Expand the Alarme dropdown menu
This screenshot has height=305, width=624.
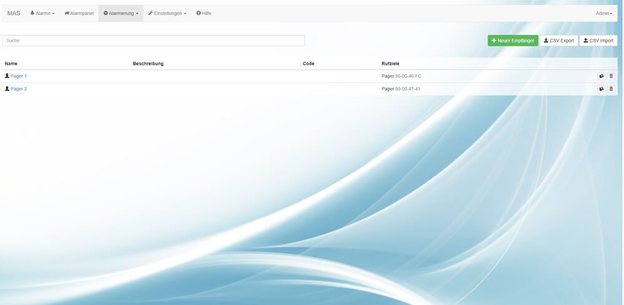42,13
